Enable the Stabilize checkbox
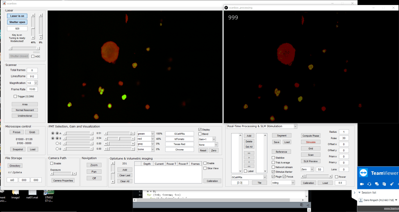The width and height of the screenshot is (399, 212). pos(273,158)
